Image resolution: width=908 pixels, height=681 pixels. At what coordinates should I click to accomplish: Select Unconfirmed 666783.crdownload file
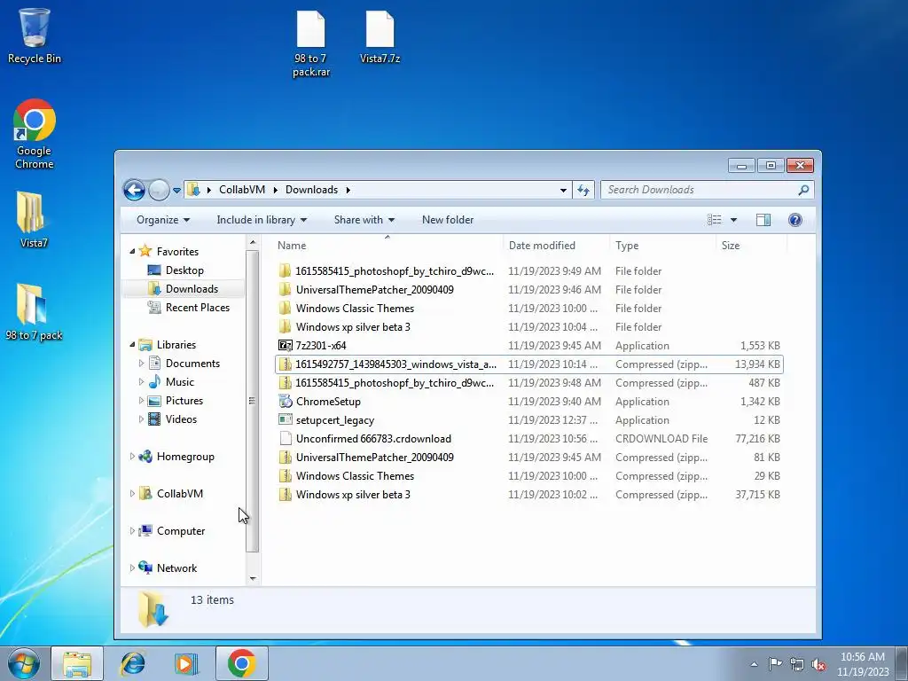point(528,438)
